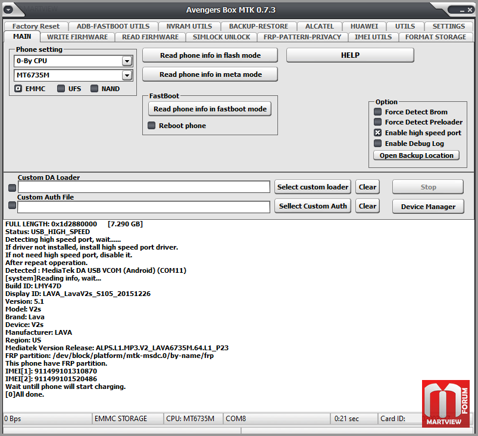
Task: Switch to the Factory Reset tab
Action: [36, 26]
